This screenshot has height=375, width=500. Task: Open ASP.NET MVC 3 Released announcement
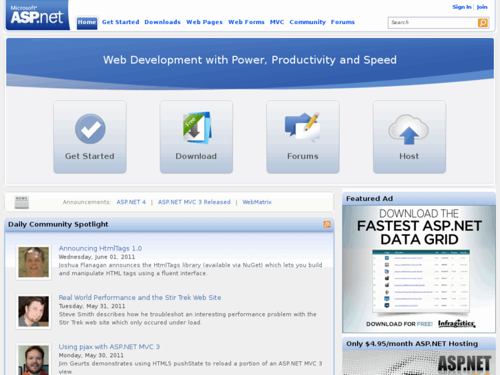[x=194, y=202]
